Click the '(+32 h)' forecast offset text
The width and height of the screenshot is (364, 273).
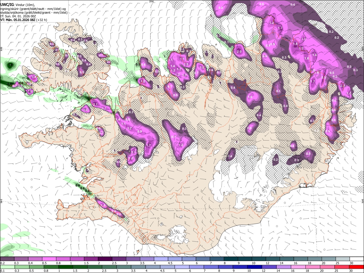[42, 20]
